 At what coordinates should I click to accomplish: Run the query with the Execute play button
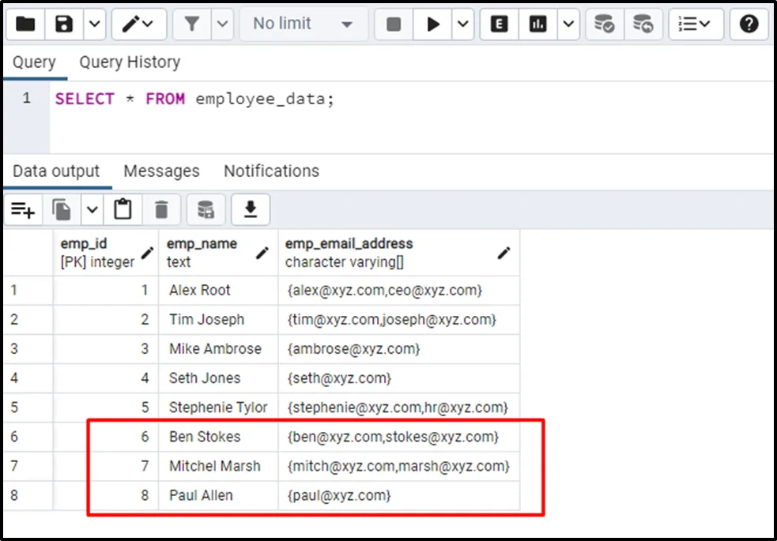point(433,24)
